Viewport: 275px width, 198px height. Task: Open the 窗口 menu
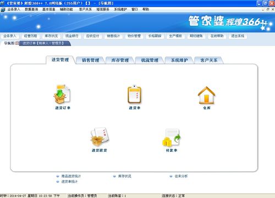[x=135, y=9]
